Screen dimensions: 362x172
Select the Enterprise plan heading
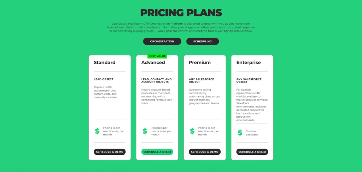click(249, 62)
